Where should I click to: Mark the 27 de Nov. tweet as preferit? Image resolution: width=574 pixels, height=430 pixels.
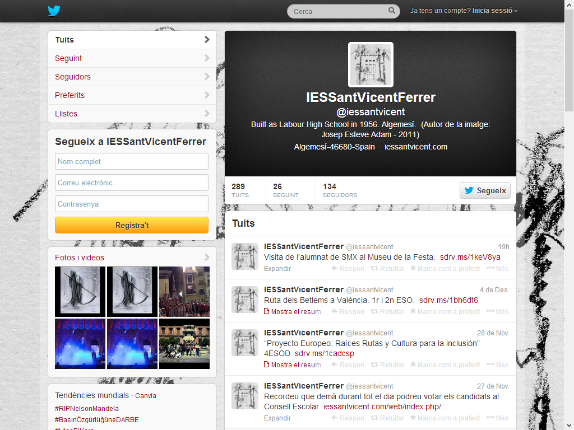(x=445, y=418)
